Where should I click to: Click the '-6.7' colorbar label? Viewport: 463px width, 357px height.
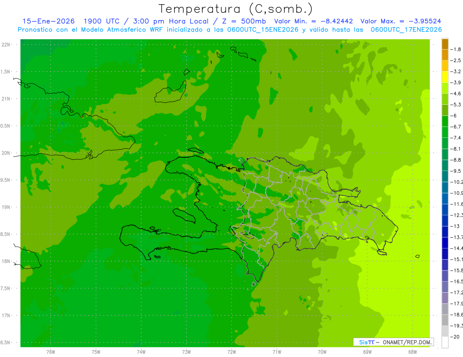click(456, 127)
